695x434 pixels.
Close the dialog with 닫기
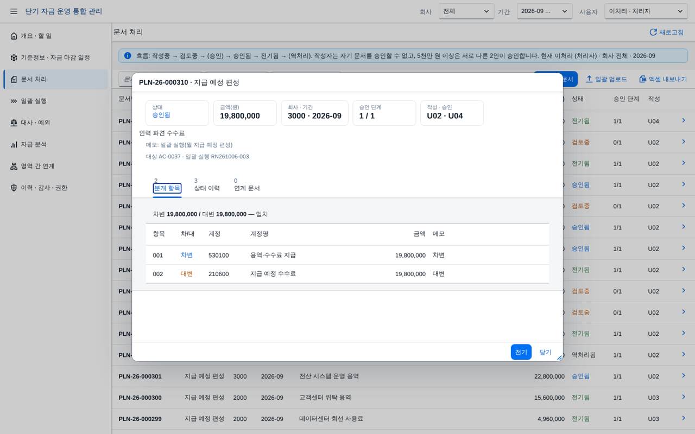point(546,352)
